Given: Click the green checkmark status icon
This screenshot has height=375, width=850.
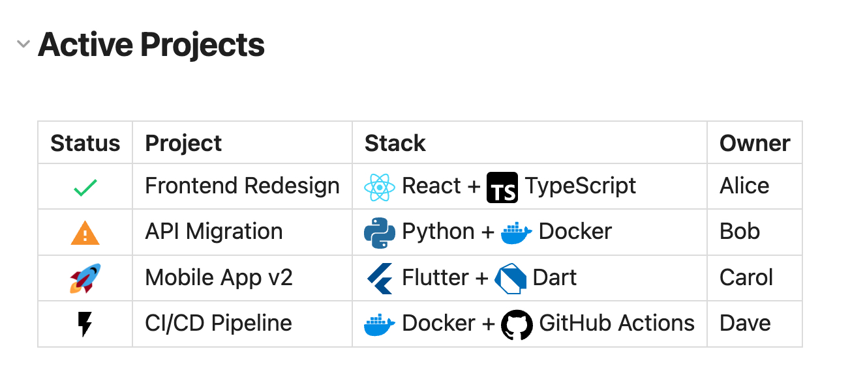Looking at the screenshot, I should [85, 188].
